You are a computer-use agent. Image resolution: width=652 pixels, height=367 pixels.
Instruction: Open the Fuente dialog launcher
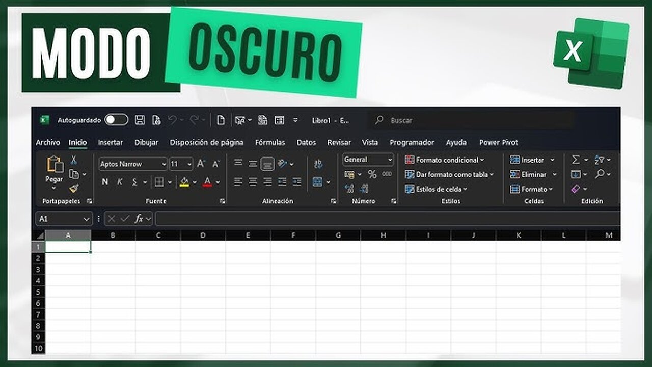[x=223, y=201]
